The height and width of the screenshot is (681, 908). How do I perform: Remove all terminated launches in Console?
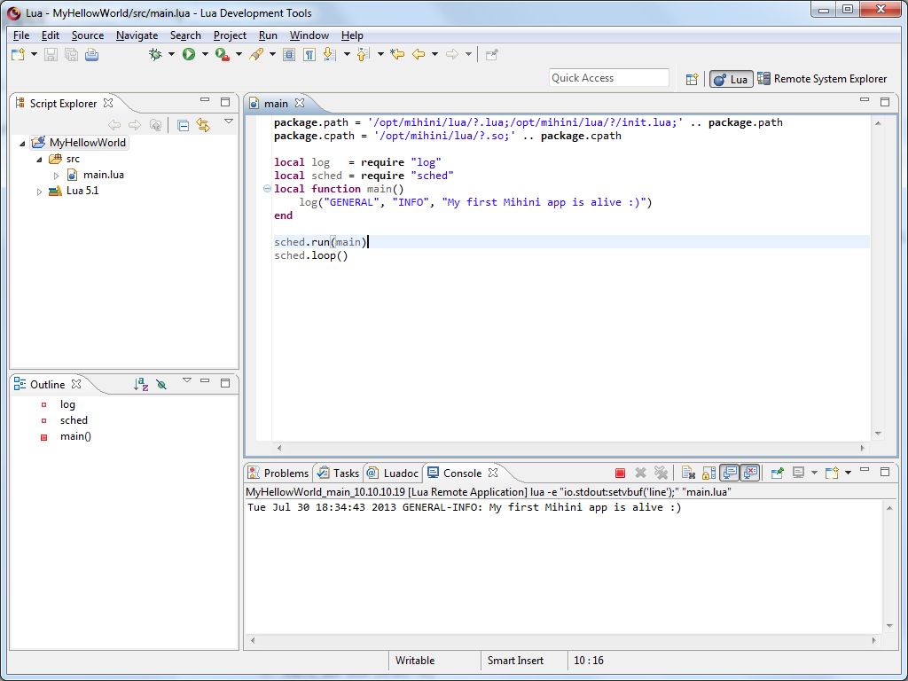click(x=661, y=472)
